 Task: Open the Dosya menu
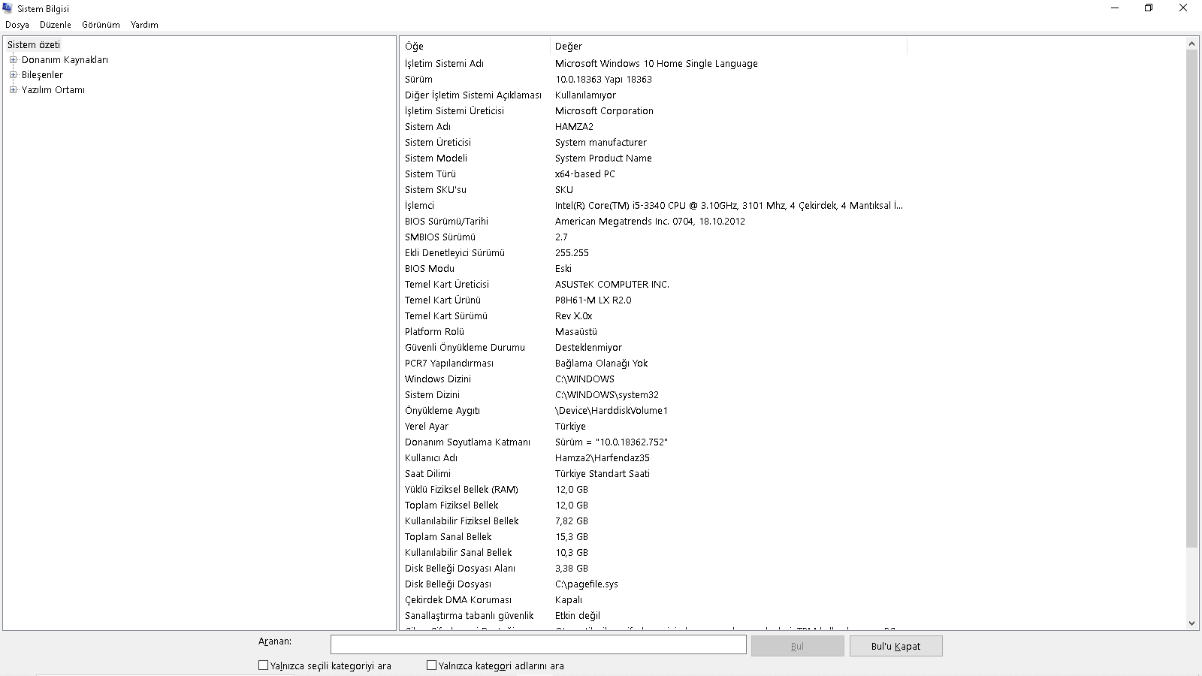click(x=17, y=25)
